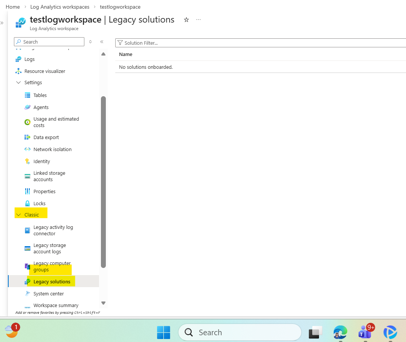Open the blue play app in taskbar
Screen dimensions: 406x342
click(x=390, y=332)
